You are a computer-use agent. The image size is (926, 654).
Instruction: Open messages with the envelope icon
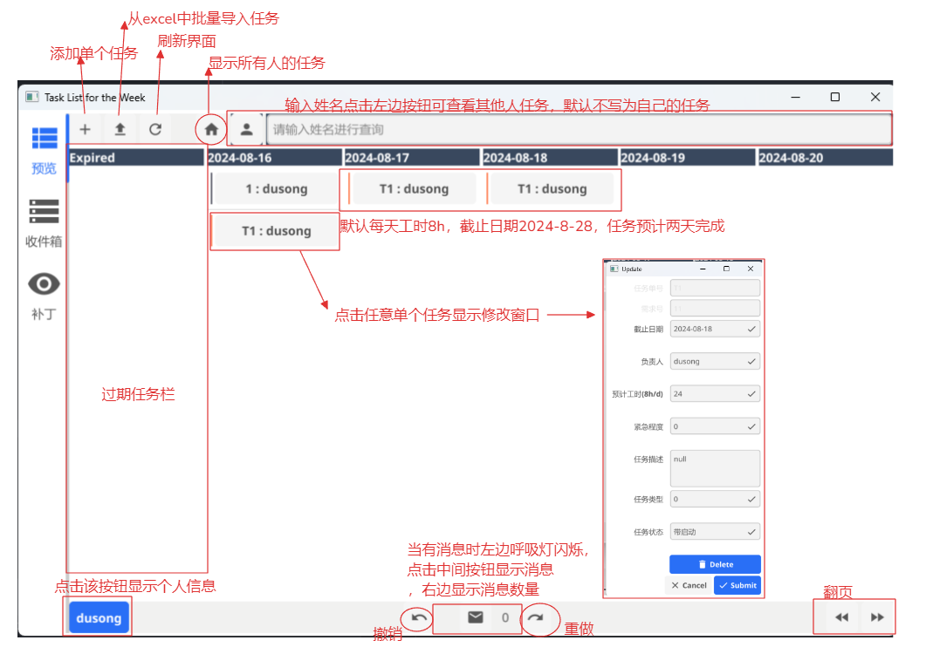coord(475,617)
